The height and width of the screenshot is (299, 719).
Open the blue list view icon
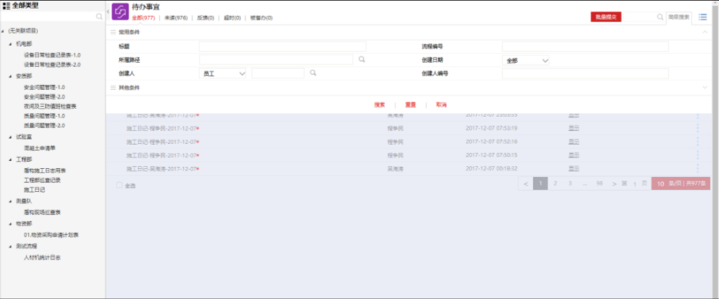pyautogui.click(x=703, y=17)
